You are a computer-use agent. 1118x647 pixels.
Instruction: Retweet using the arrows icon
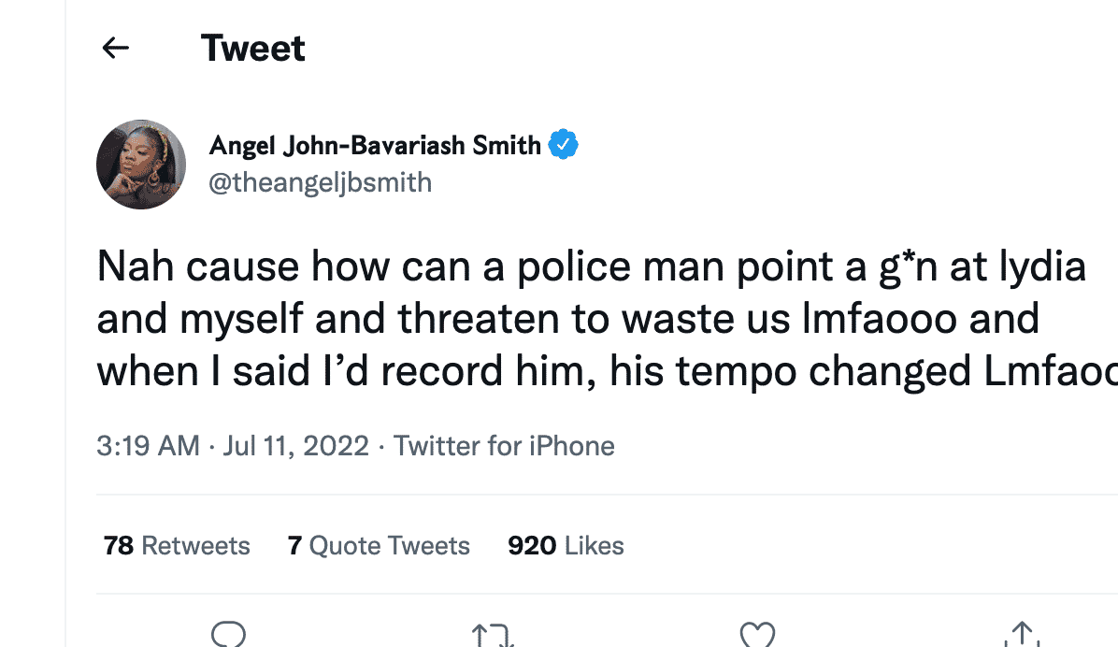pos(493,634)
